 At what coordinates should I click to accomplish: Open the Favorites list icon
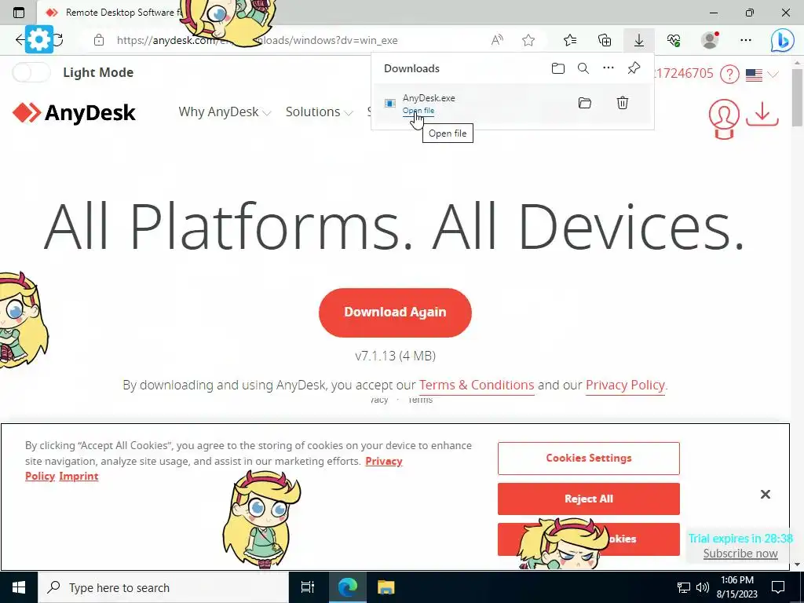(x=570, y=41)
